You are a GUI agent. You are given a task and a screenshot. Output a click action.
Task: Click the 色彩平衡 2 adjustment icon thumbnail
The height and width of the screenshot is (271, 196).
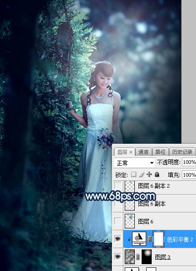(x=139, y=239)
